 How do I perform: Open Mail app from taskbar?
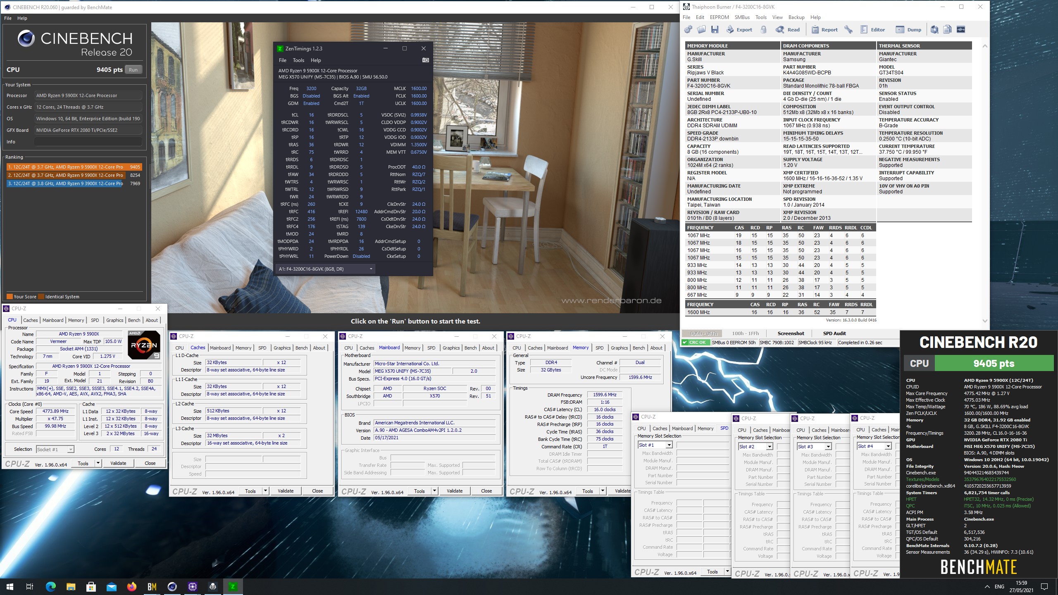point(111,586)
